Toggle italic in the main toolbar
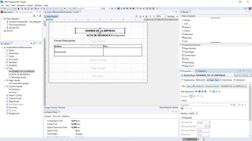Image resolution: width=252 pixels, height=141 pixels. pos(121,9)
